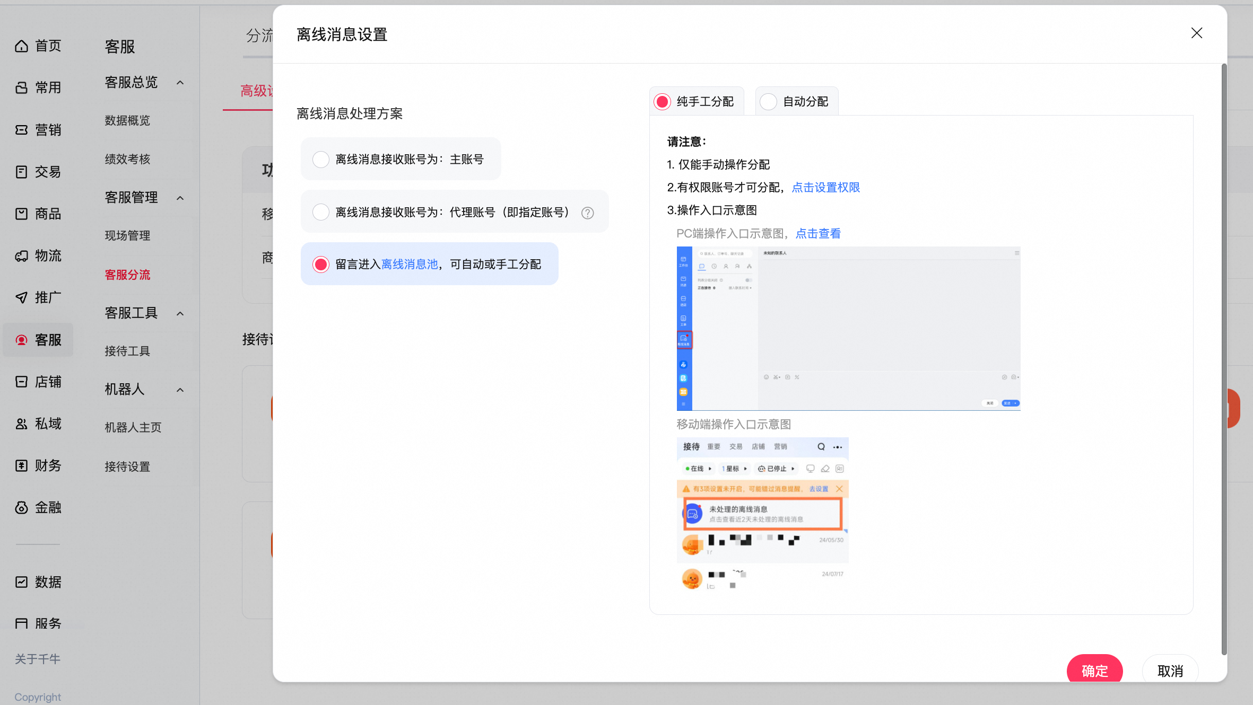Click the 关于千牛 link

(38, 659)
